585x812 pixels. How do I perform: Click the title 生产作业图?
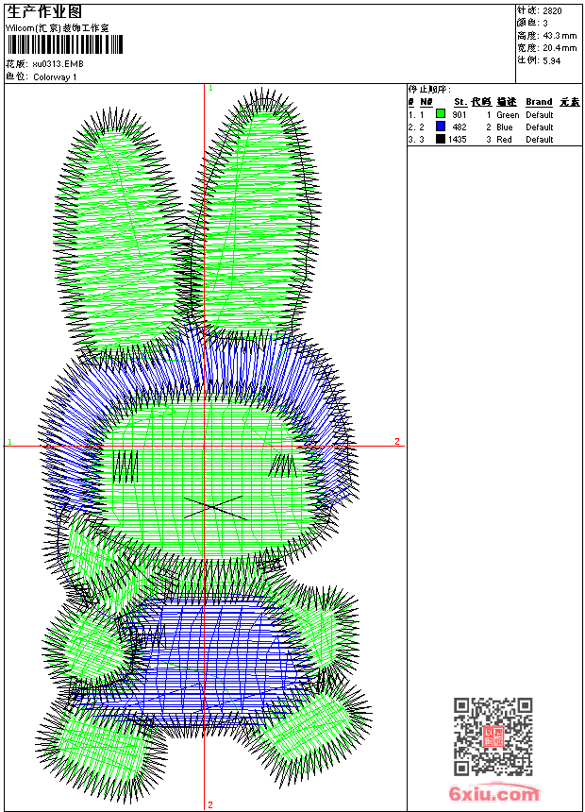(44, 11)
